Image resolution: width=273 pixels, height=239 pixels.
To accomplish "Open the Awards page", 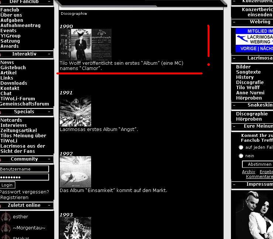I will point(9,46).
